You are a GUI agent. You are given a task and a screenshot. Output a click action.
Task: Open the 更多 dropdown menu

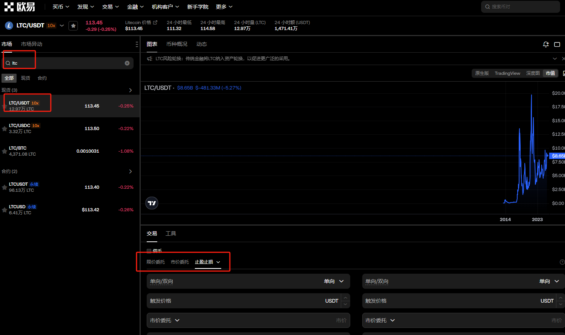point(224,7)
